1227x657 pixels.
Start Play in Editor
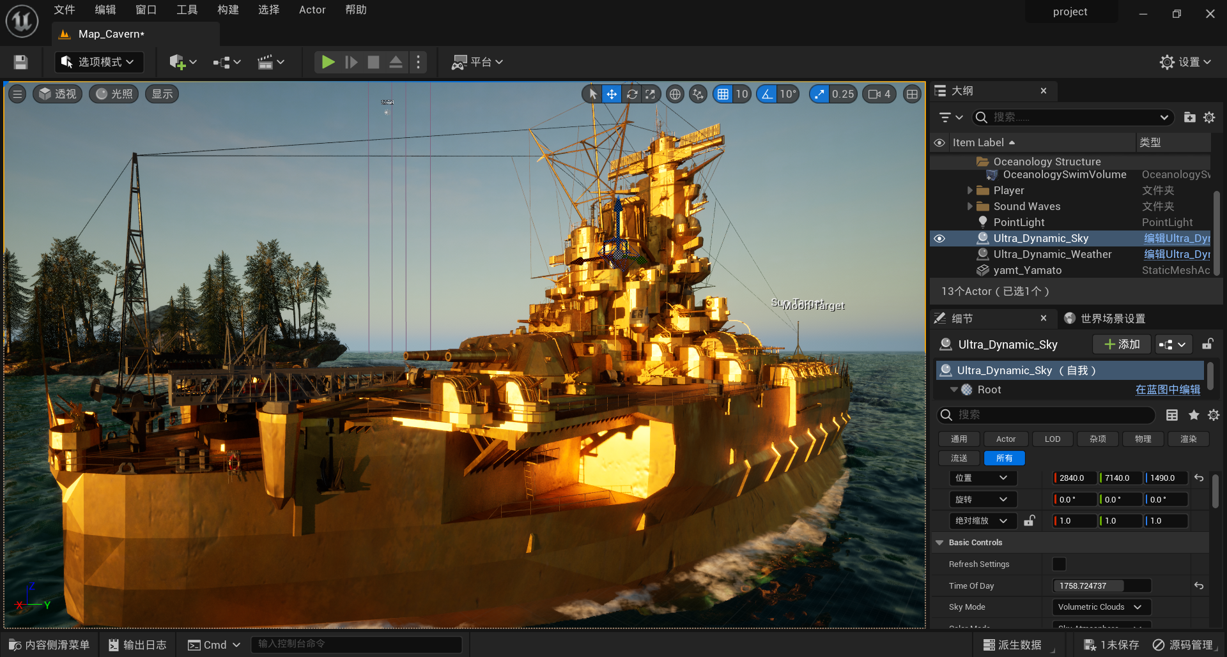tap(328, 62)
